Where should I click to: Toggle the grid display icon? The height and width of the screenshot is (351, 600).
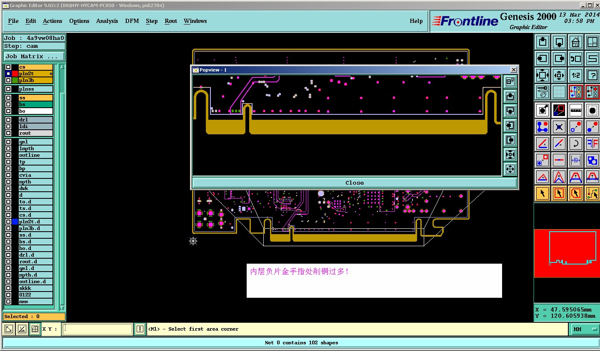point(559,92)
